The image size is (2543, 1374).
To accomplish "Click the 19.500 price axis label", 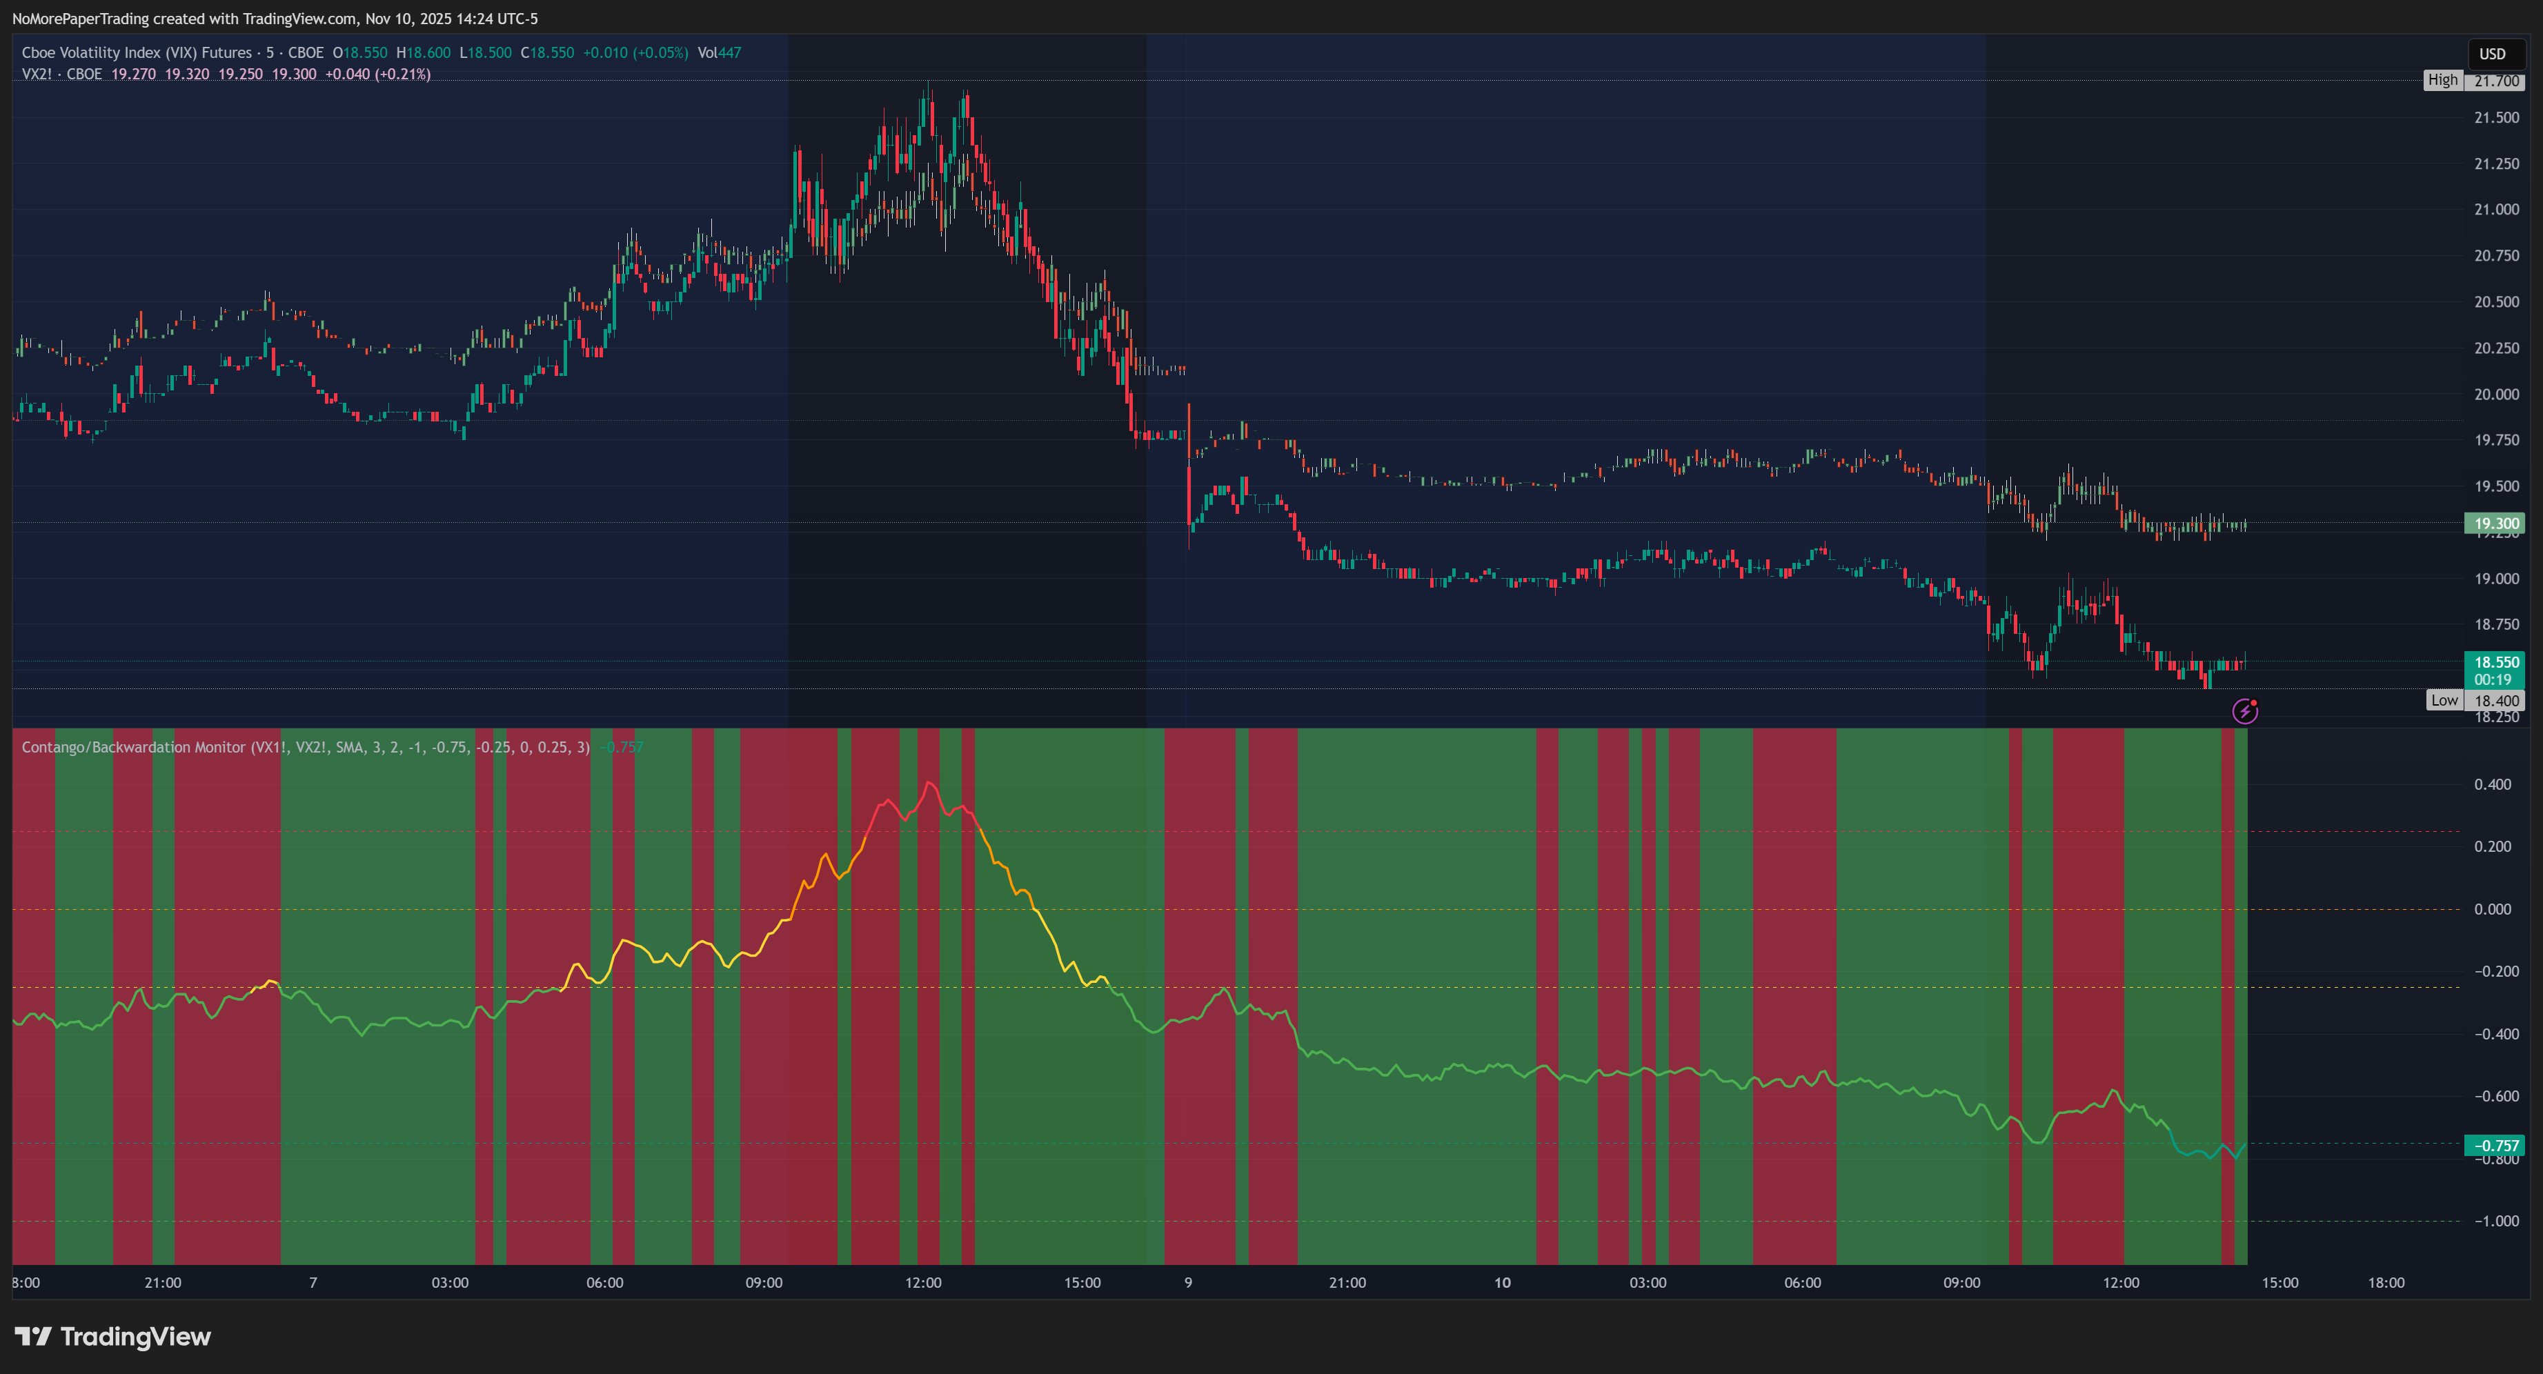I will [x=2497, y=487].
